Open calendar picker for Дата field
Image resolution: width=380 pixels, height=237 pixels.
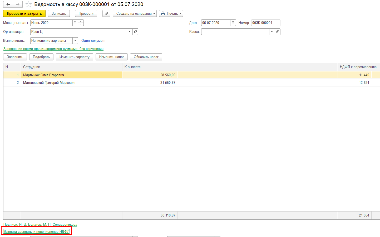pos(233,23)
